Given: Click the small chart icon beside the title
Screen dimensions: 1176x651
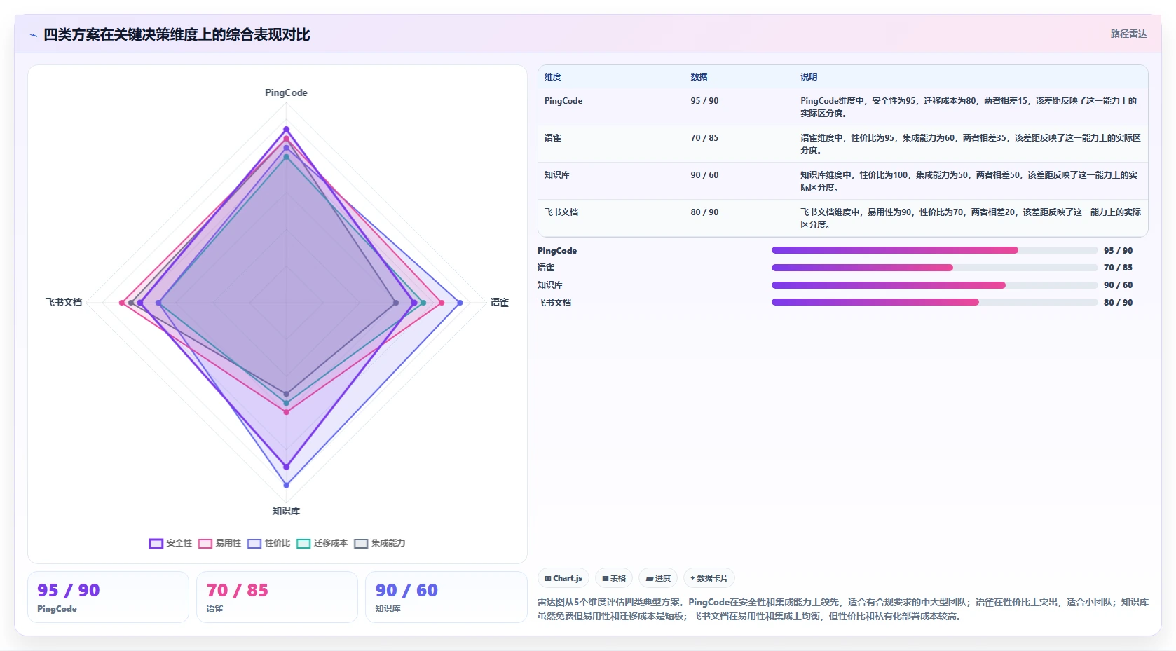Looking at the screenshot, I should [x=33, y=35].
